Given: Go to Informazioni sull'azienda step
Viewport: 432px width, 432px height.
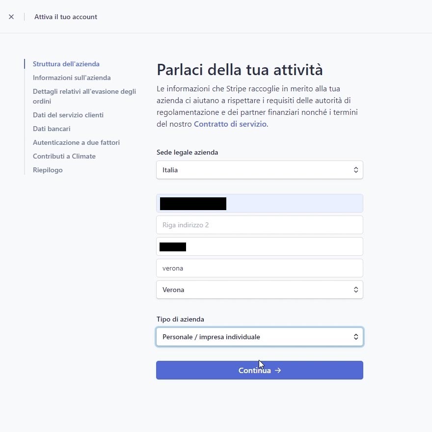Looking at the screenshot, I should tap(72, 78).
